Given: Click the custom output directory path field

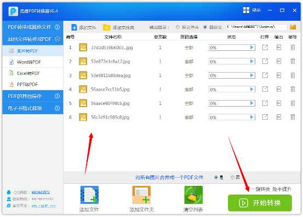Looking at the screenshot, I should pos(257,27).
